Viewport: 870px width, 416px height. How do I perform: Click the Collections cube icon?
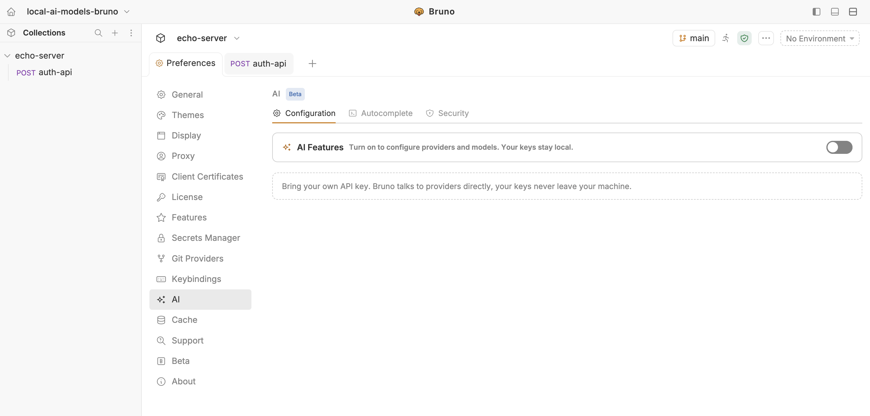[11, 33]
